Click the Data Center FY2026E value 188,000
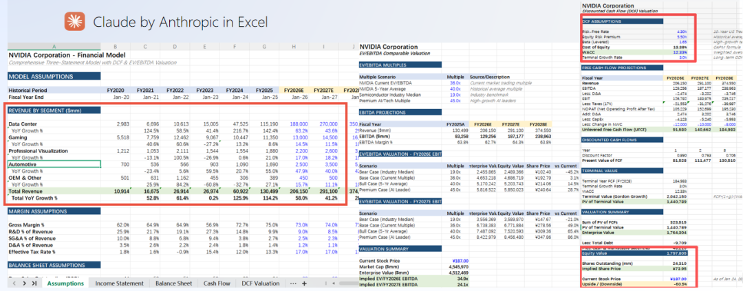The image size is (743, 291). pyautogui.click(x=298, y=124)
